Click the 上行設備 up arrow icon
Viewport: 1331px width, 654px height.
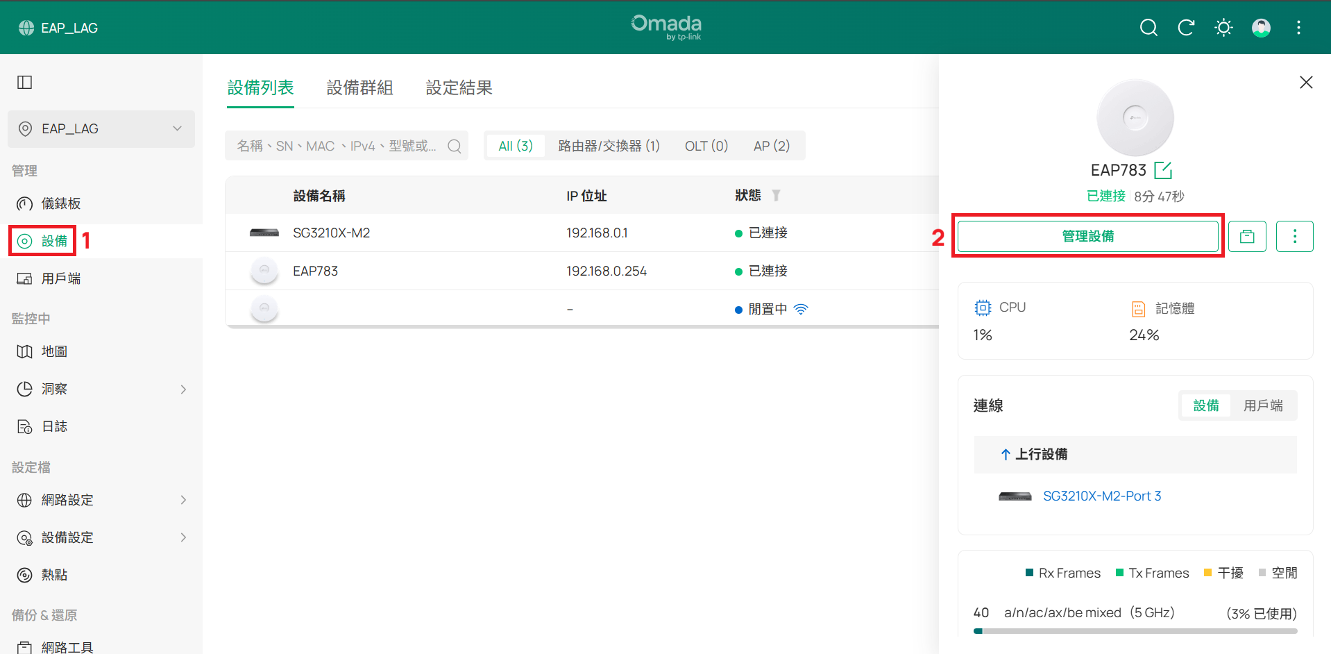pos(1005,454)
